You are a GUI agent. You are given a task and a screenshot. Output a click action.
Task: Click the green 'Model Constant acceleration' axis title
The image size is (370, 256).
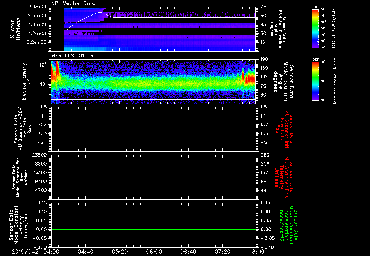coord(288,225)
